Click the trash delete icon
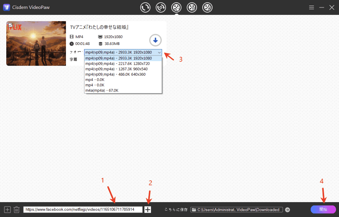Image resolution: width=339 pixels, height=217 pixels. [x=17, y=209]
